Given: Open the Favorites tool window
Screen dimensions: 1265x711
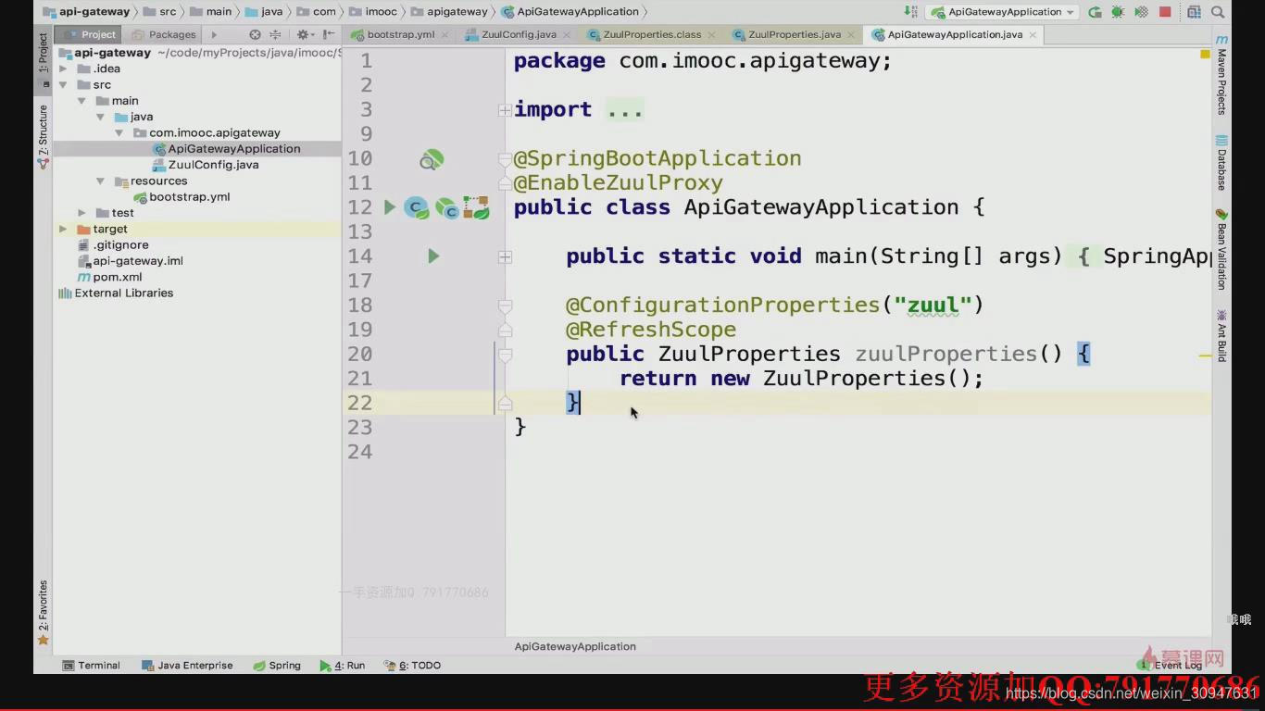Looking at the screenshot, I should pyautogui.click(x=43, y=612).
